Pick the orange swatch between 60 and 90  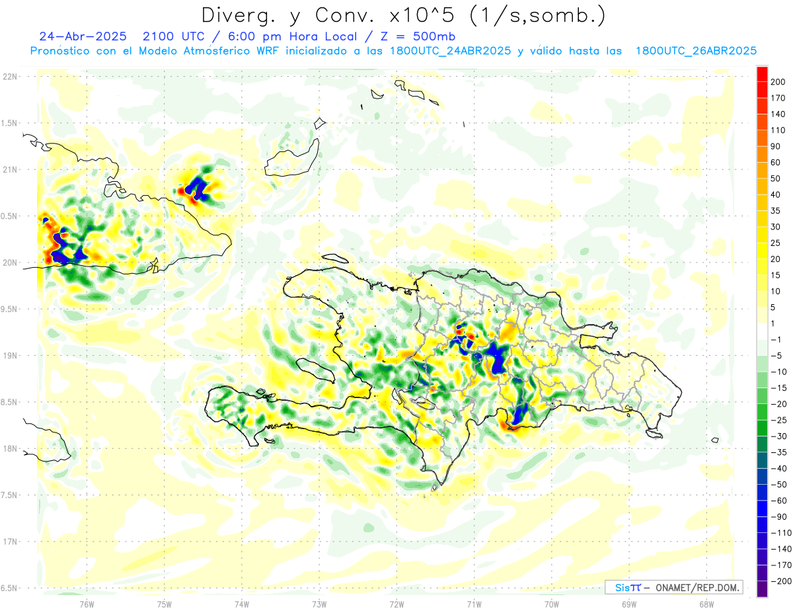point(763,155)
